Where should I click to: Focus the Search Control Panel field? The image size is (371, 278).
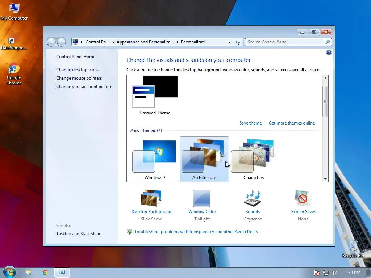point(285,42)
